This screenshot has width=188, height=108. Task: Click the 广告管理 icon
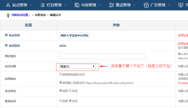click(x=146, y=5)
